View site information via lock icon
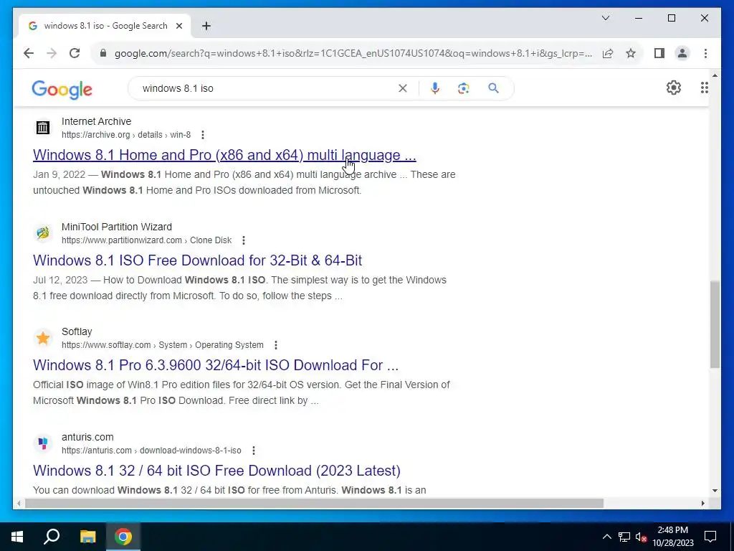734x551 pixels. click(x=103, y=53)
